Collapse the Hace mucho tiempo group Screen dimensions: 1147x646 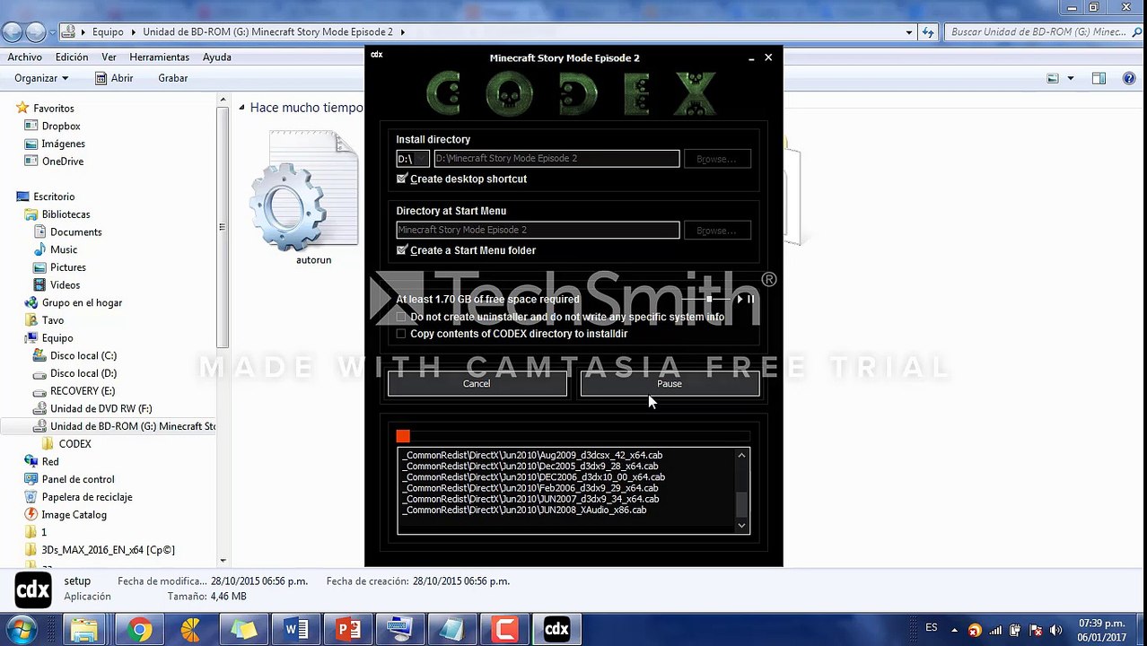[241, 108]
